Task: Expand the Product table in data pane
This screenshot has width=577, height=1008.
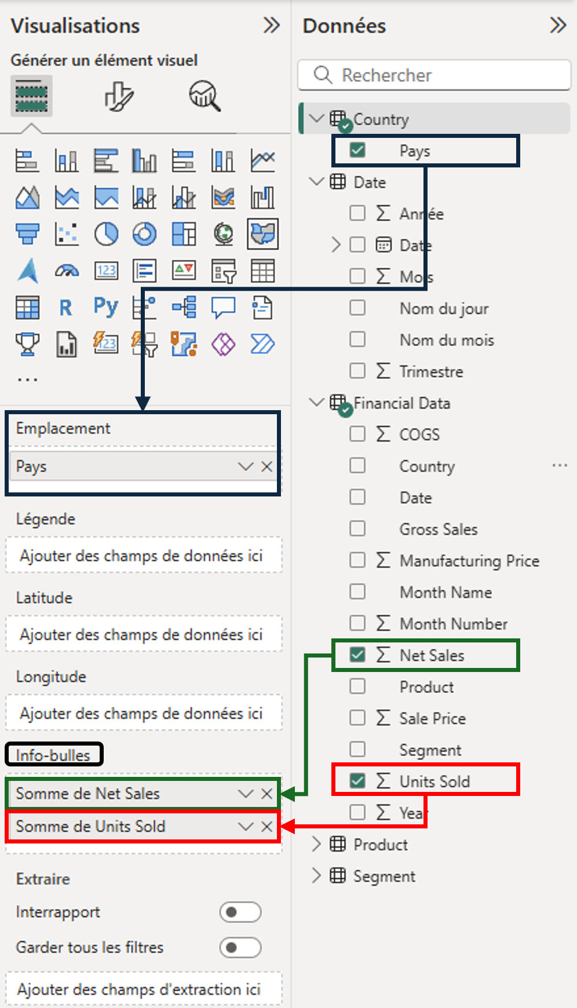Action: tap(316, 845)
